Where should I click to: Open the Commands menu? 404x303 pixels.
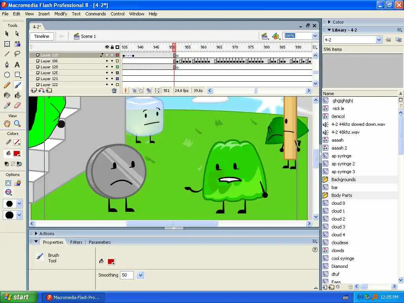click(x=95, y=14)
